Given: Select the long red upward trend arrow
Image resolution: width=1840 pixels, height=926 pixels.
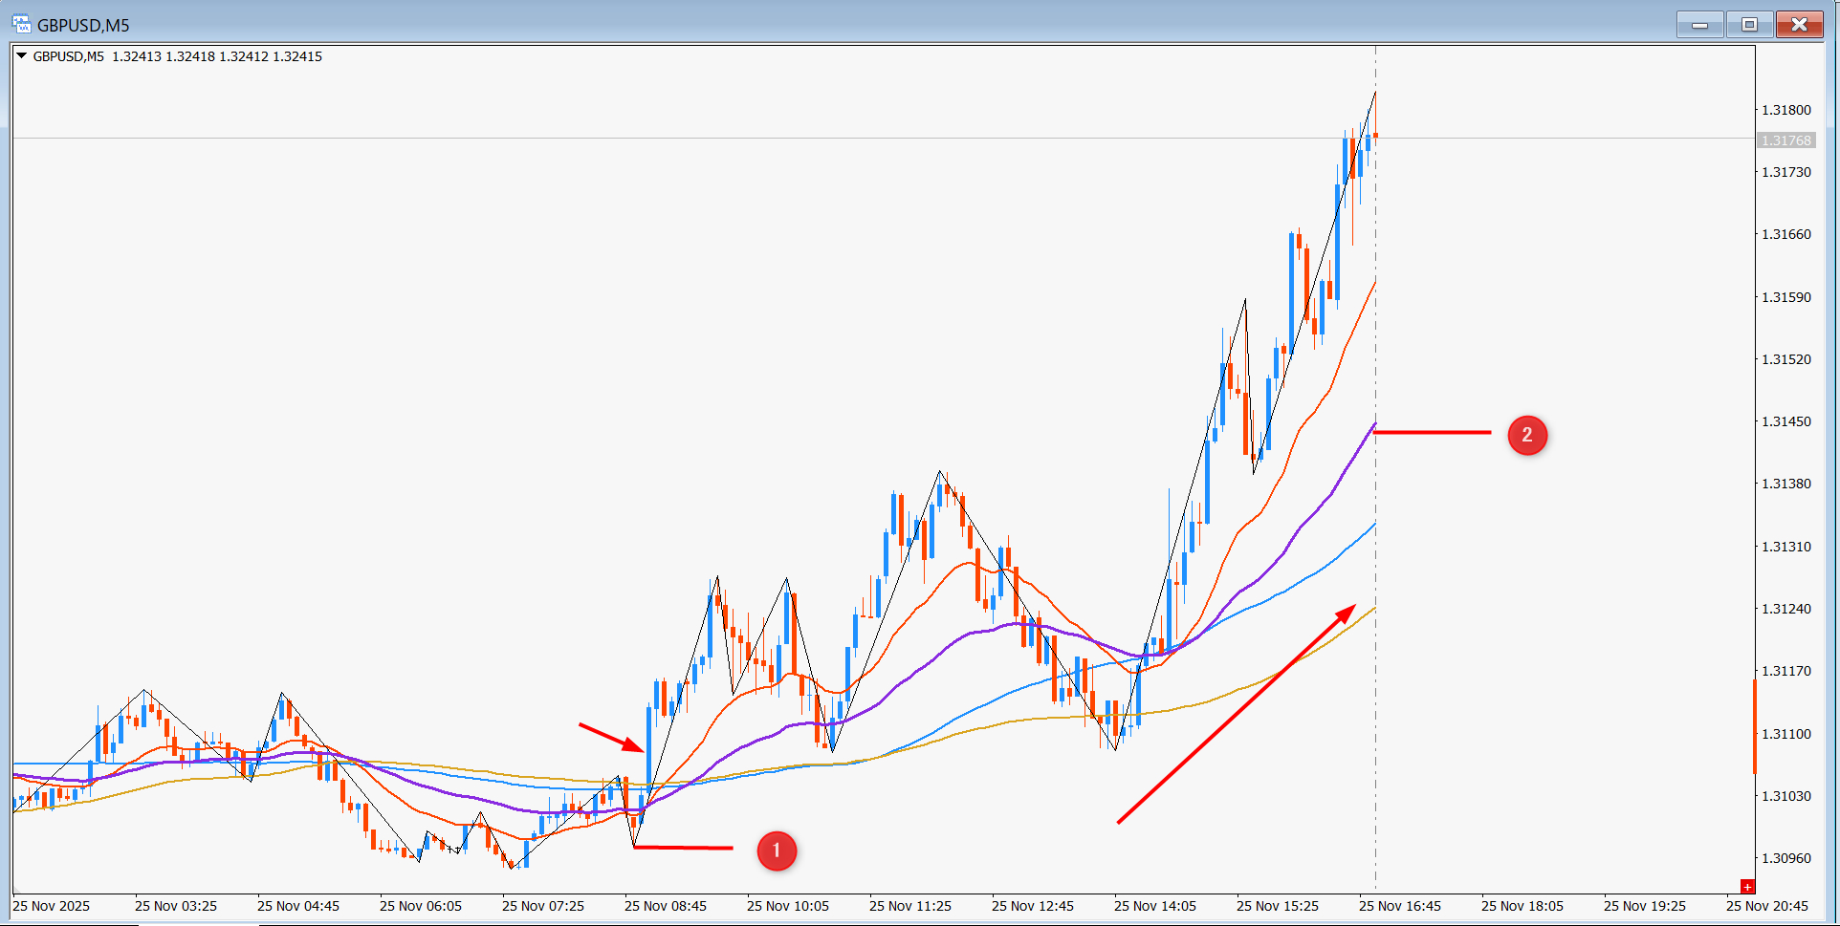Looking at the screenshot, I should point(1237,713).
